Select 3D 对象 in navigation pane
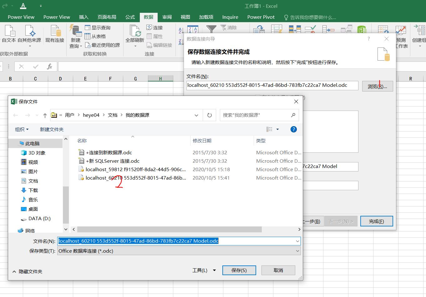 pyautogui.click(x=33, y=153)
